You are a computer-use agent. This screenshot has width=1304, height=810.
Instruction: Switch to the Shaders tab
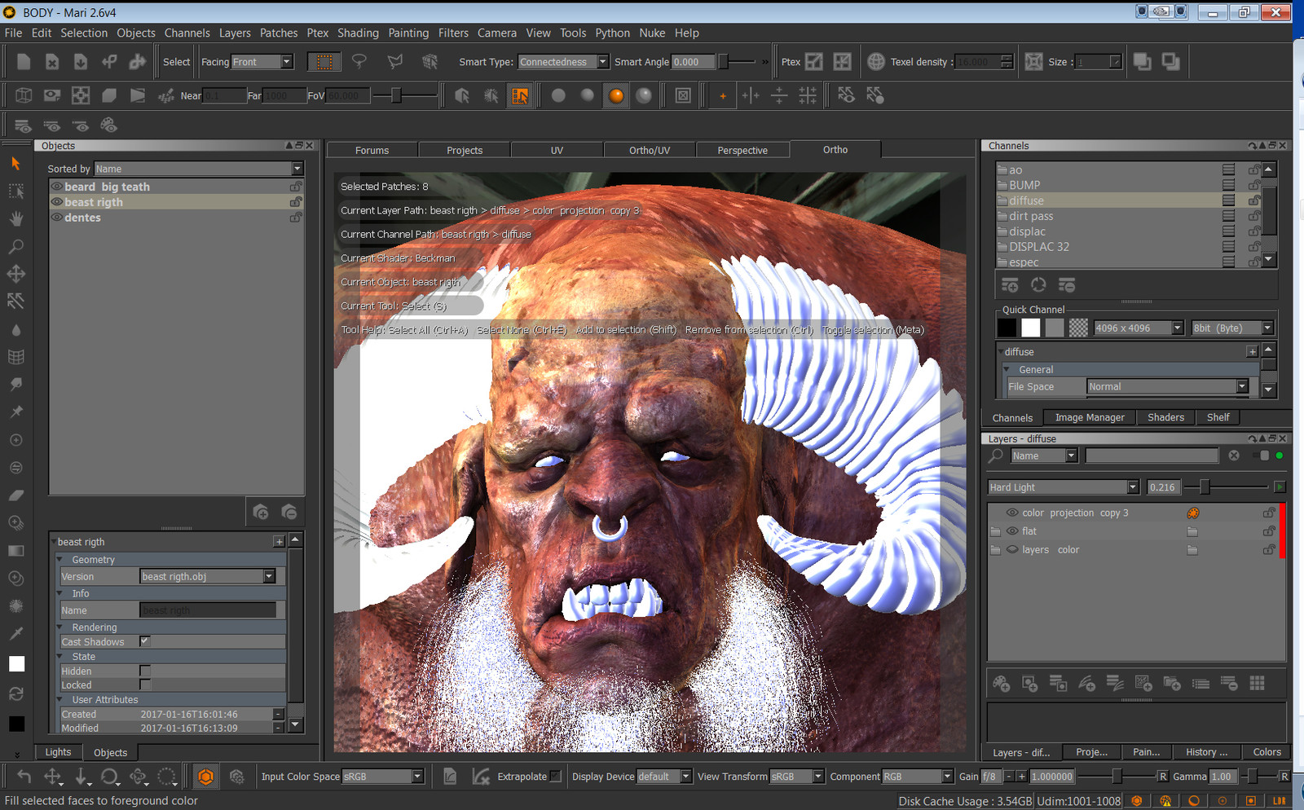1165,417
